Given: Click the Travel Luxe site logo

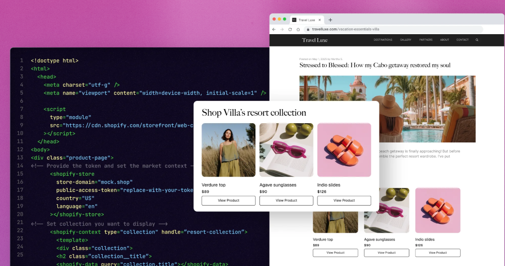Looking at the screenshot, I should [315, 40].
